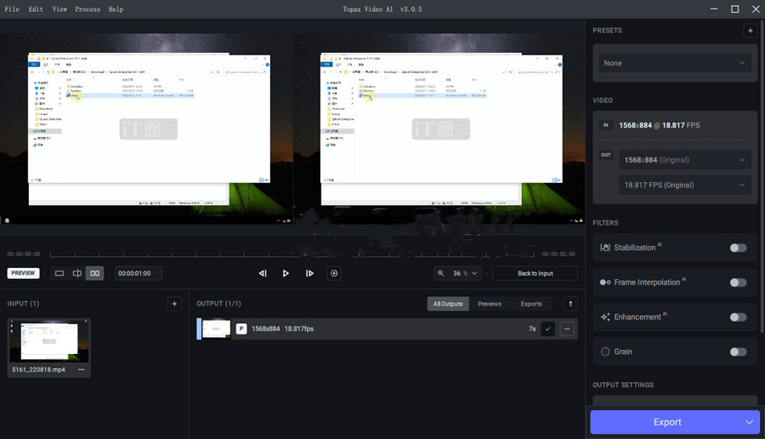
Task: Click the output sort arrows icon
Action: pos(570,304)
